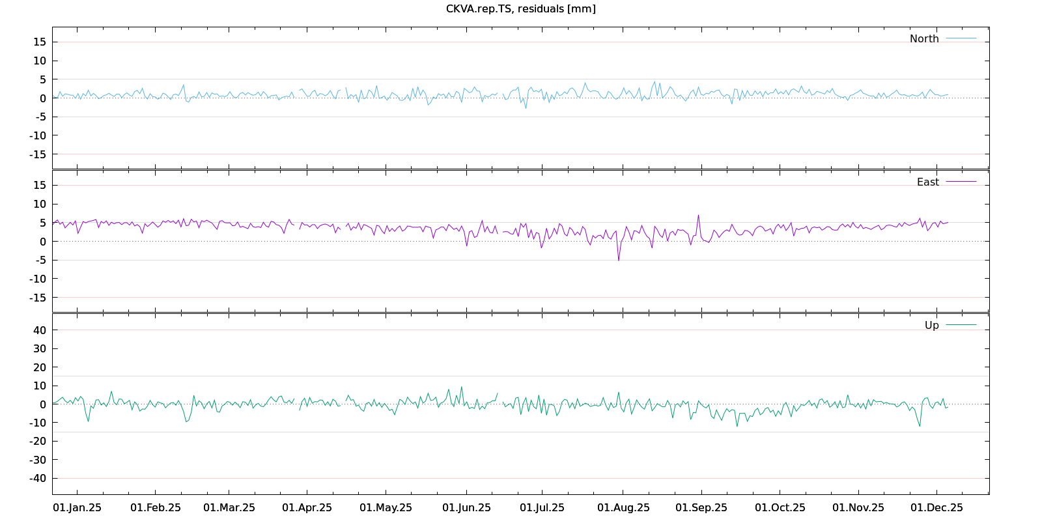Screen dimensions: 1042x521
Task: Click the 40 tick label on Up axis
Action: [40, 330]
